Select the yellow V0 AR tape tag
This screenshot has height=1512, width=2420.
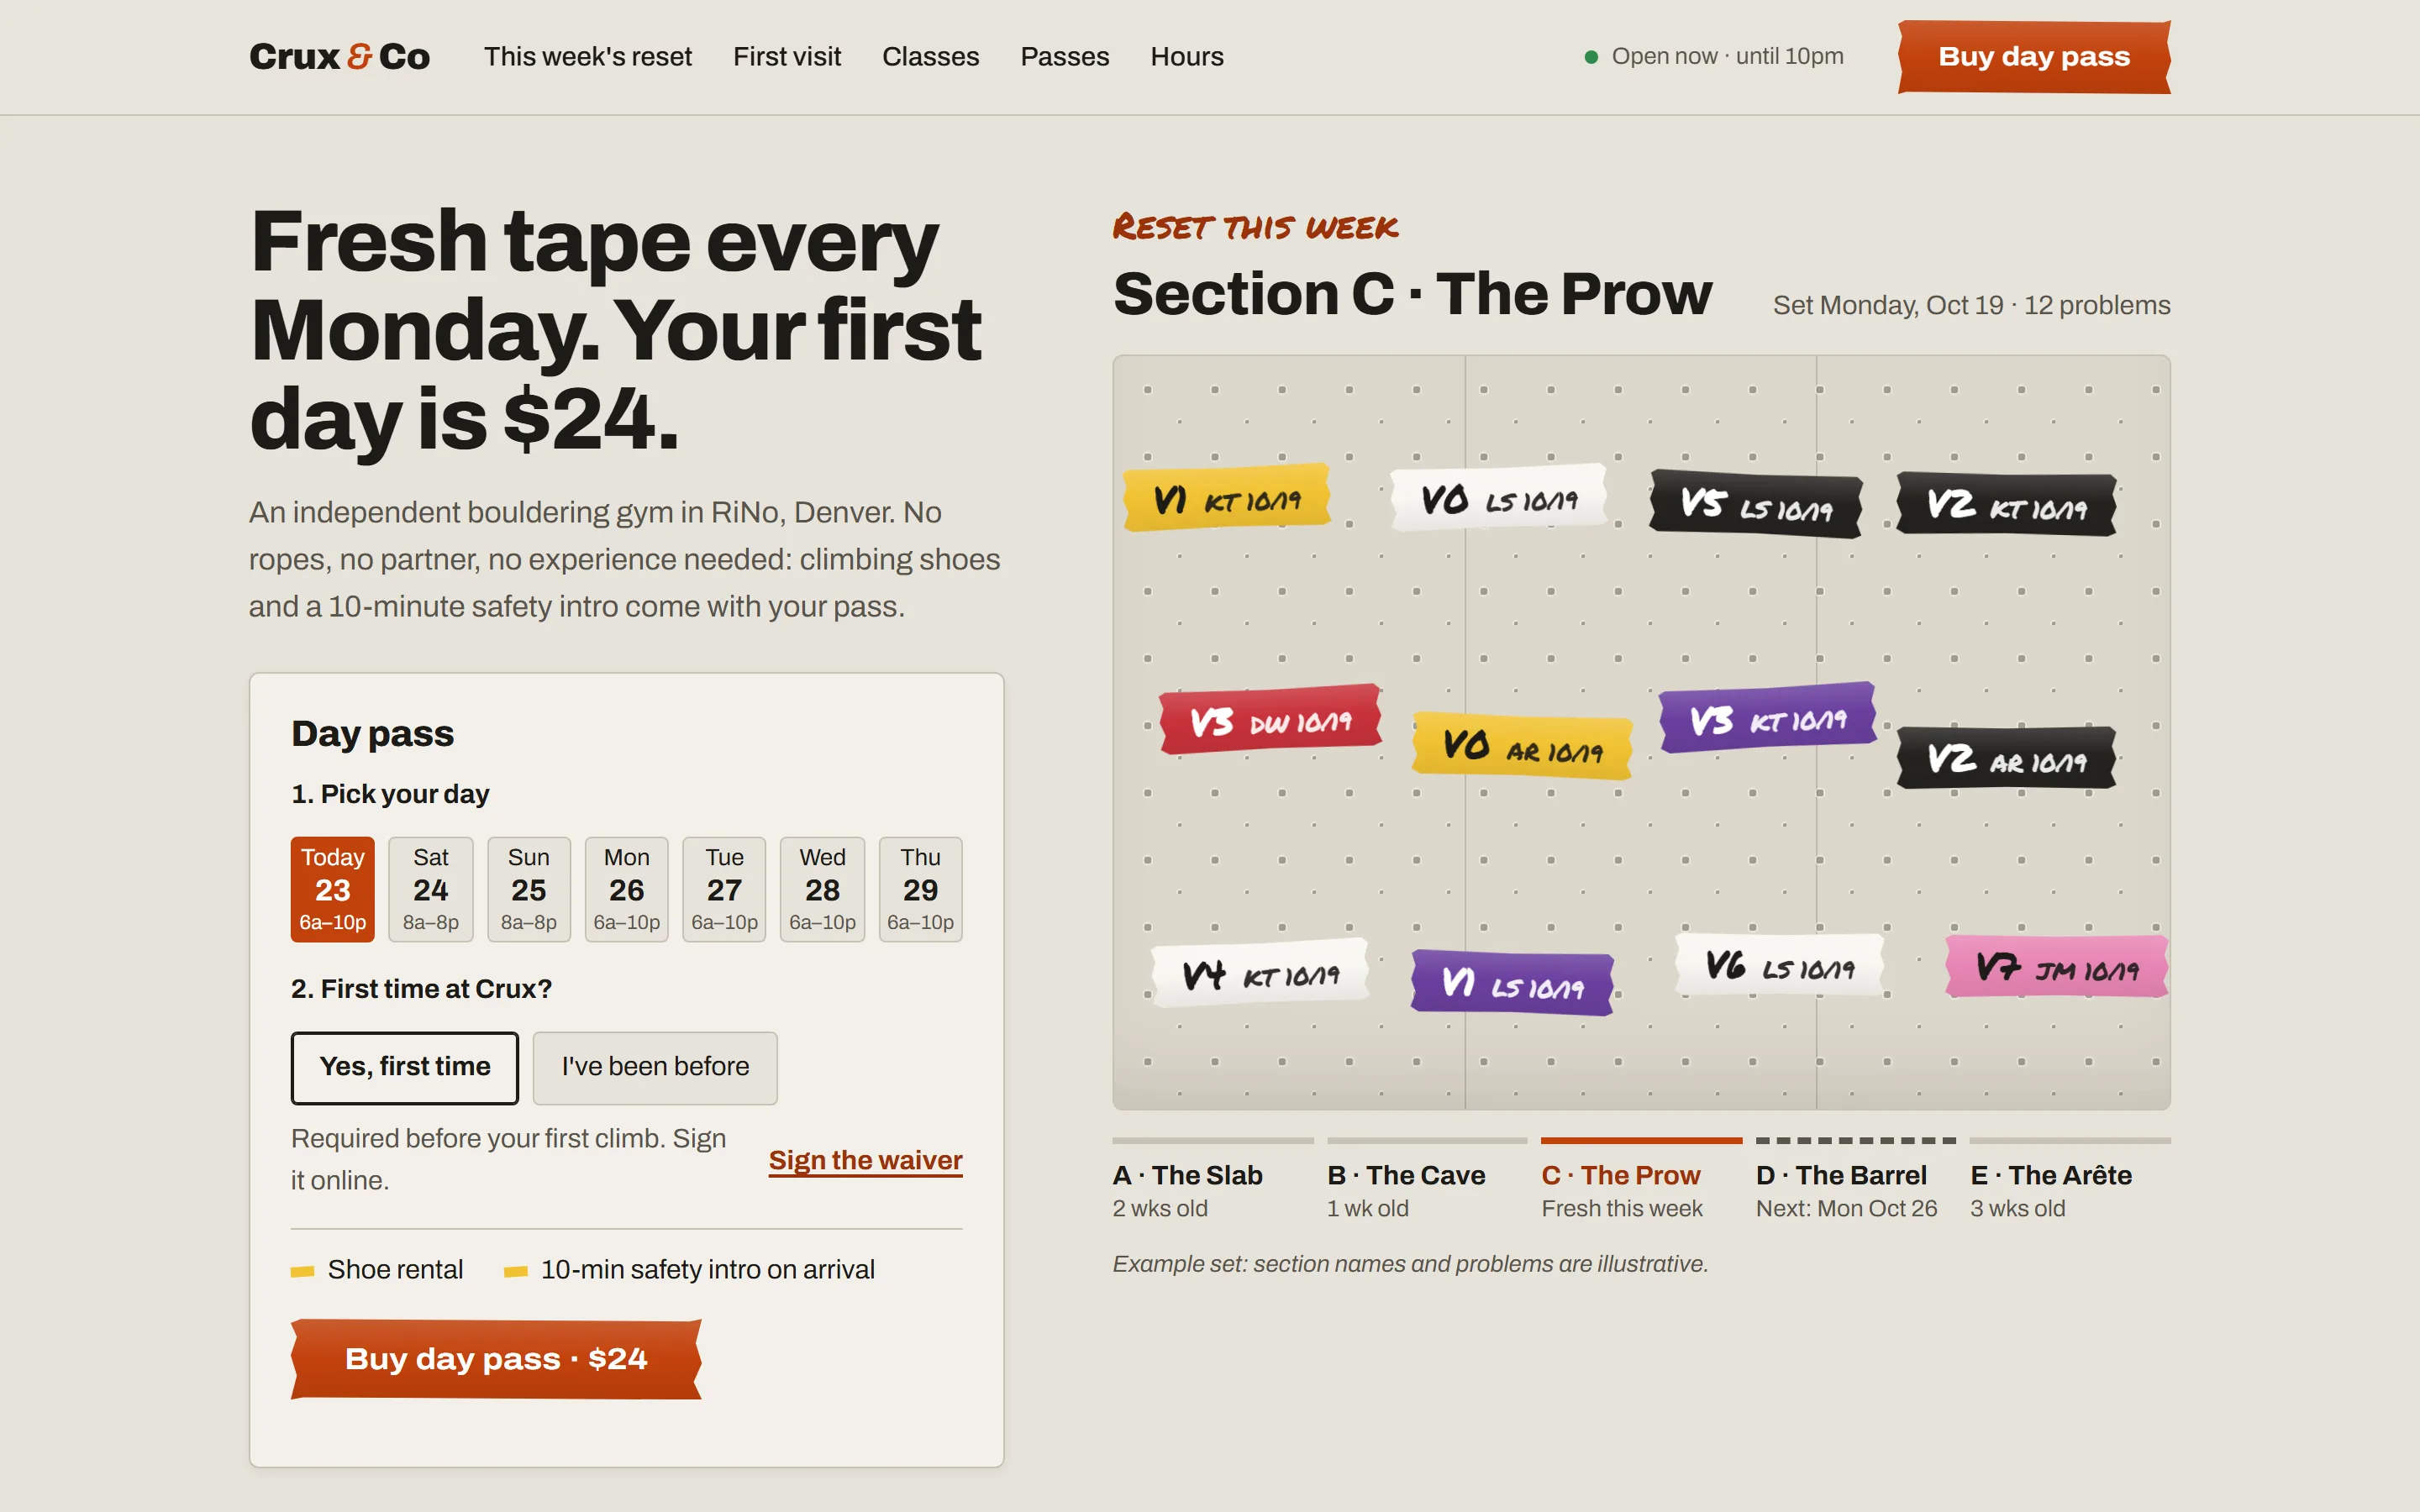[1521, 746]
